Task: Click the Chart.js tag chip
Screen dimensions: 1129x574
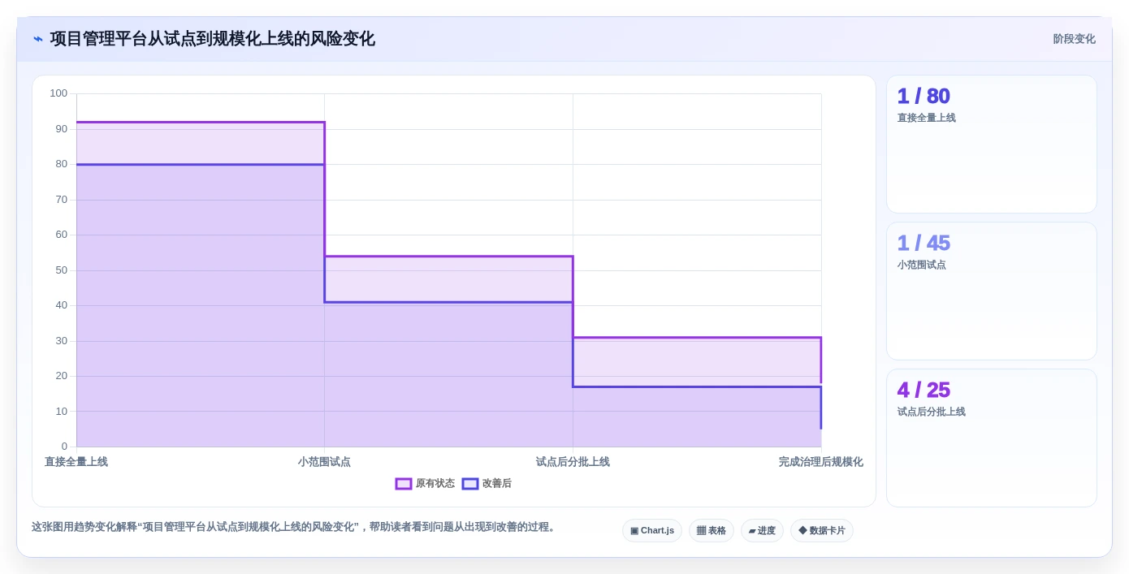Action: (x=652, y=531)
